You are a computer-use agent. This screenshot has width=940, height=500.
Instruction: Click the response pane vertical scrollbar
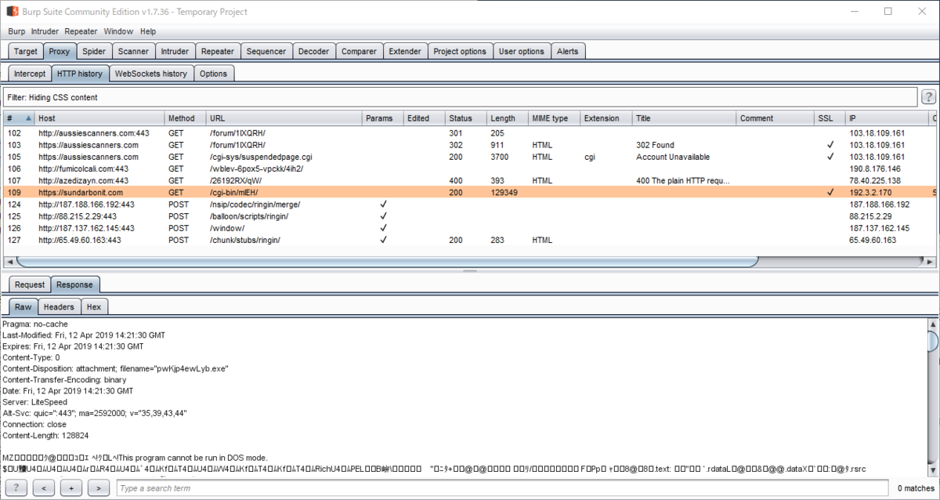931,342
